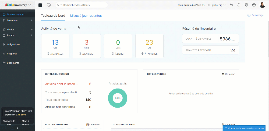
Task: Click the Rechercher dans Clients search field
Action: point(82,5)
